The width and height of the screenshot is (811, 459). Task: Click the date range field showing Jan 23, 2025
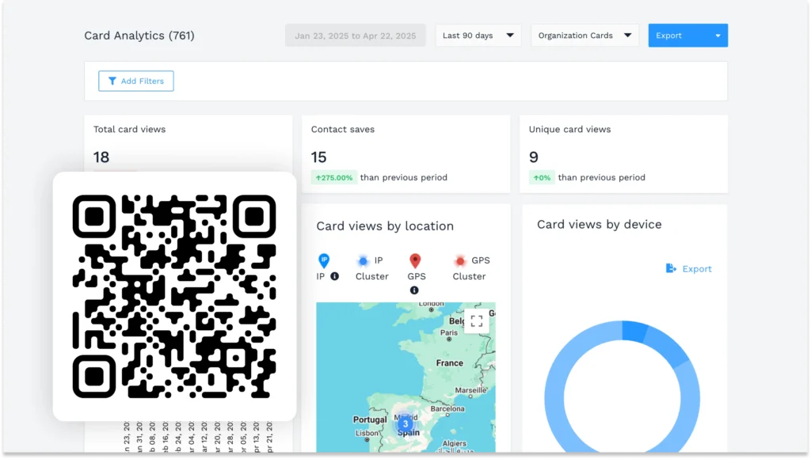[x=355, y=35]
